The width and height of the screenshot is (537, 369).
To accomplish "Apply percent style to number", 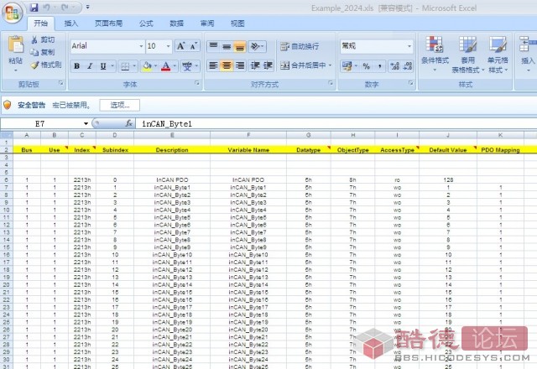I will [366, 65].
